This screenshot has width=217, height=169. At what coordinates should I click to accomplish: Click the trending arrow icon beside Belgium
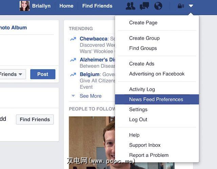pyautogui.click(x=73, y=75)
